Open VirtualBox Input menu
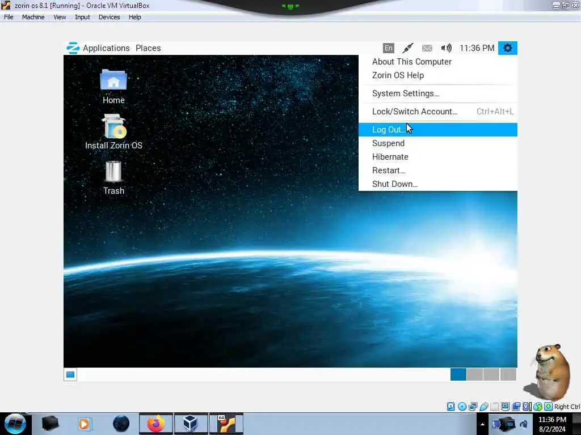Screen dimensions: 581x435 [x=82, y=17]
